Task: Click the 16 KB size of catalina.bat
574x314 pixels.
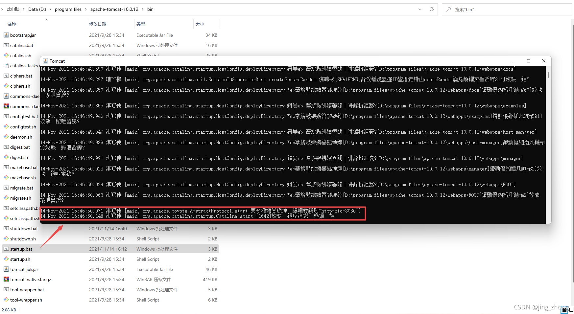Action: (211, 45)
